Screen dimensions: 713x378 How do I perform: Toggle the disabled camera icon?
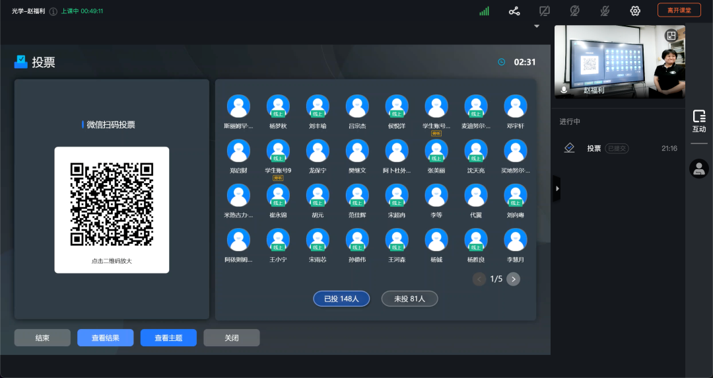pos(574,11)
